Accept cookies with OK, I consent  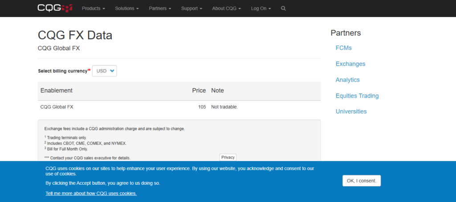tap(361, 181)
